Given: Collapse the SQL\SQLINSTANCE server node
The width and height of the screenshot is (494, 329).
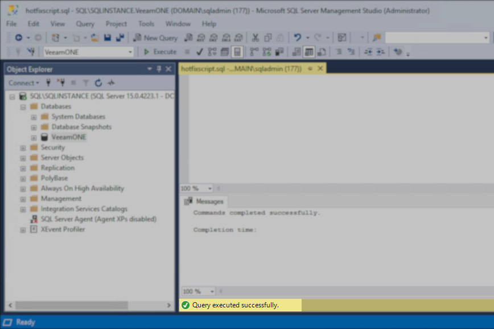Looking at the screenshot, I should 13,96.
